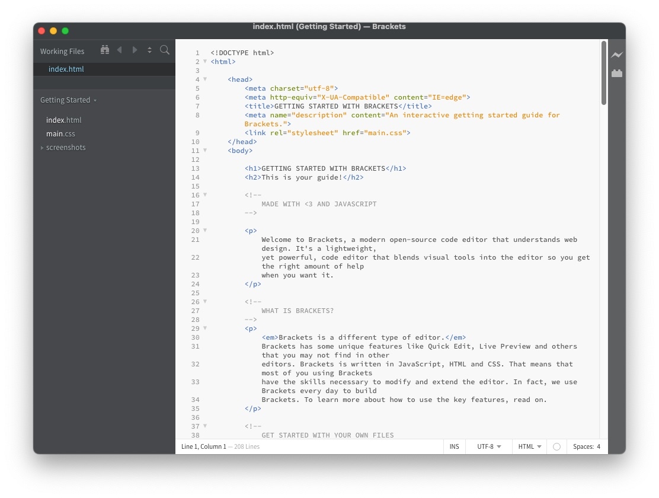Click the window title index.html — Brackets

pyautogui.click(x=329, y=27)
